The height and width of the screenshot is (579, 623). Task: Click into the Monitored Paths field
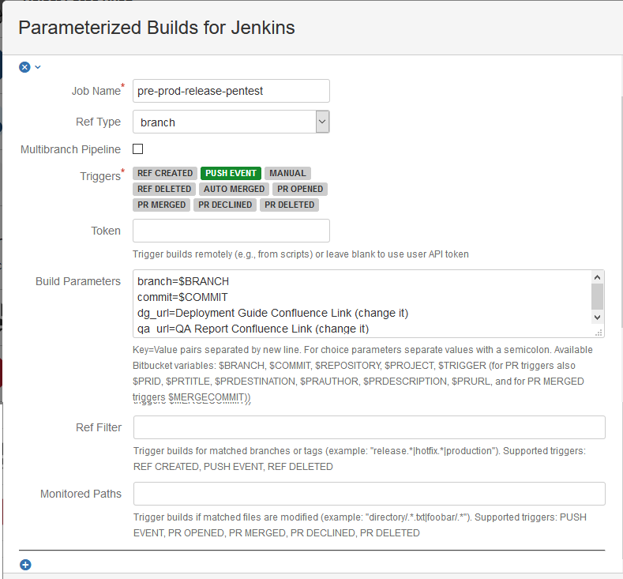[x=369, y=494]
